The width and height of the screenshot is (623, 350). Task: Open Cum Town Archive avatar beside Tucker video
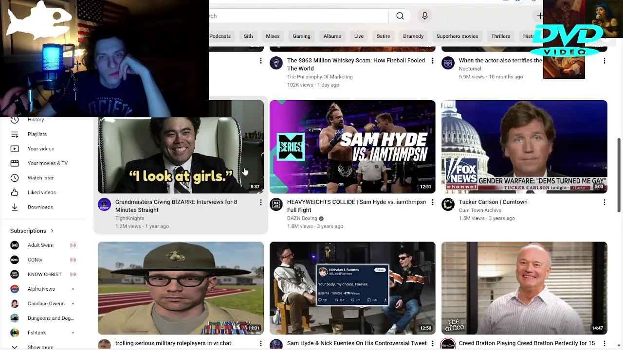448,204
